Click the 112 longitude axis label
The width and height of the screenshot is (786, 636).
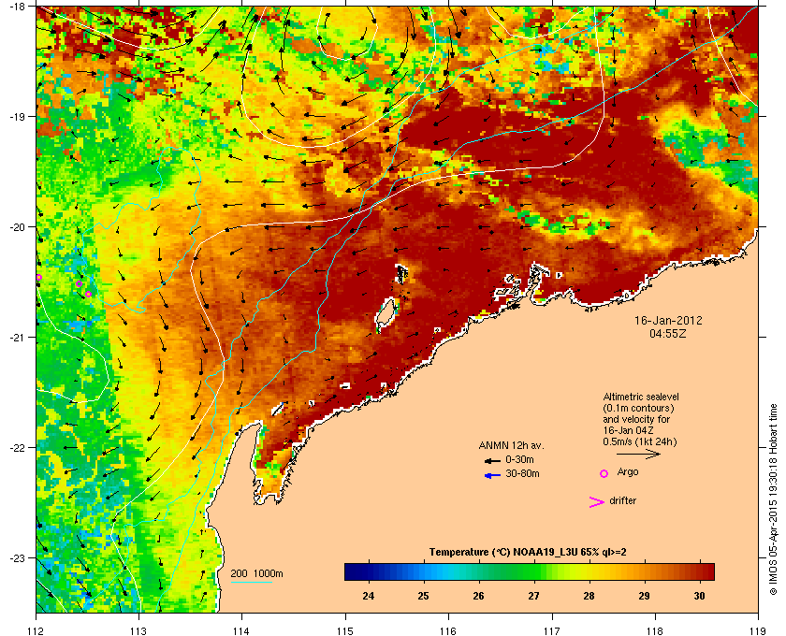[36, 631]
